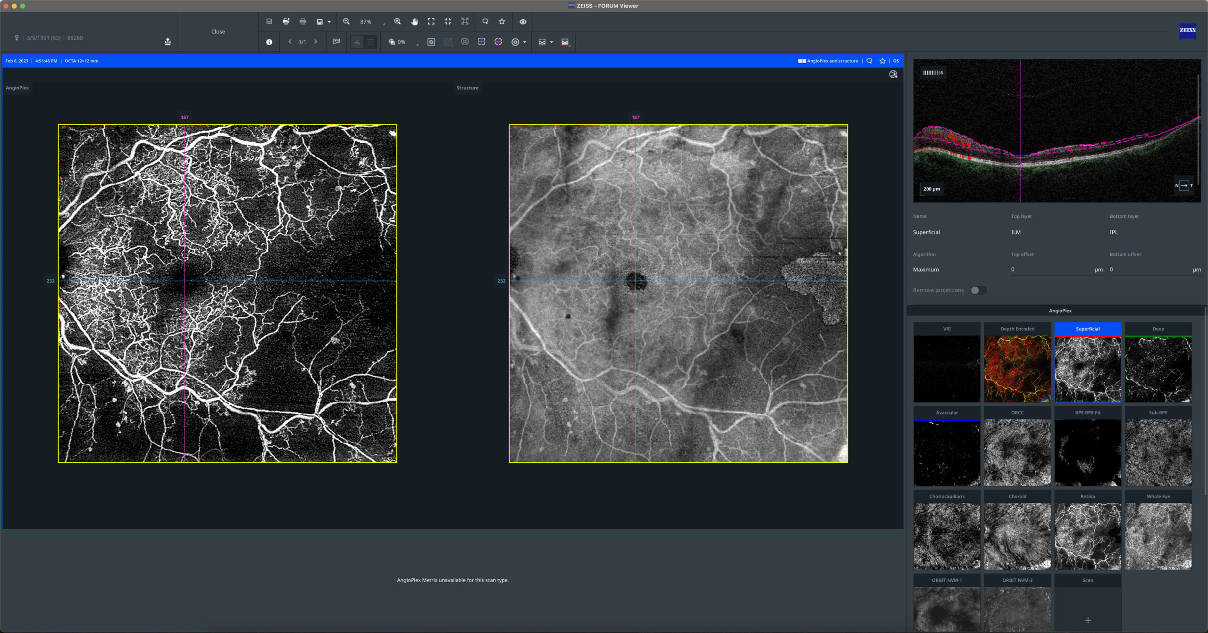Select the Deep layer tab
This screenshot has width=1208, height=633.
1158,328
